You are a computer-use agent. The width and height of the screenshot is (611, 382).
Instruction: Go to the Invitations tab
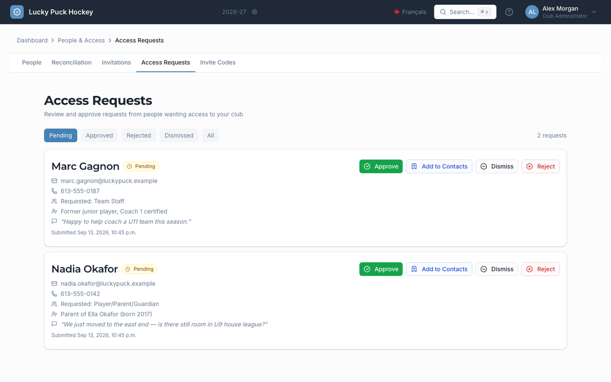pyautogui.click(x=116, y=63)
